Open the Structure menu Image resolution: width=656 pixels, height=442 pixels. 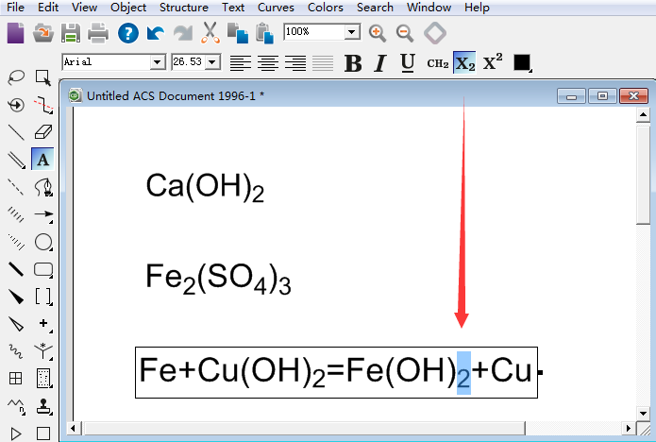183,8
